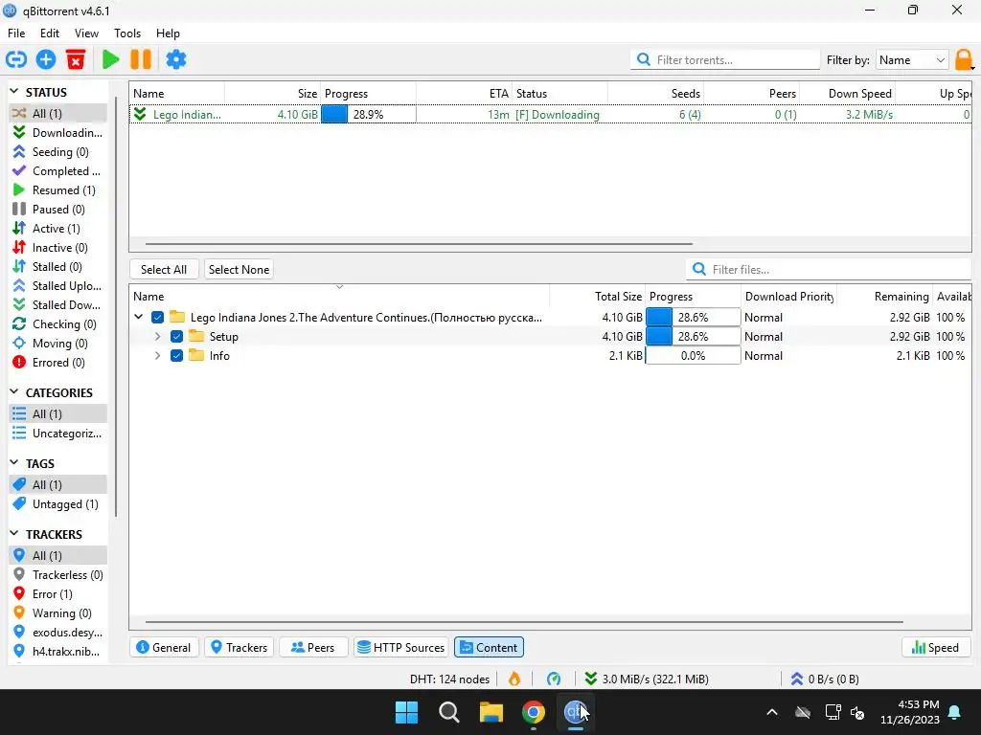
Task: Uncheck the Info folder checkbox
Action: (x=176, y=356)
